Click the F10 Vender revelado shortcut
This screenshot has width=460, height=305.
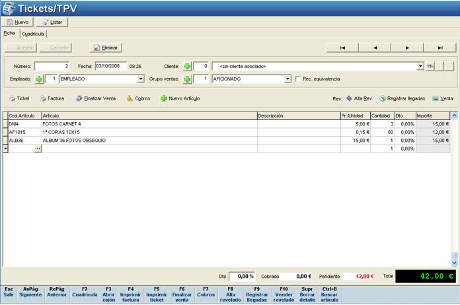tap(284, 294)
